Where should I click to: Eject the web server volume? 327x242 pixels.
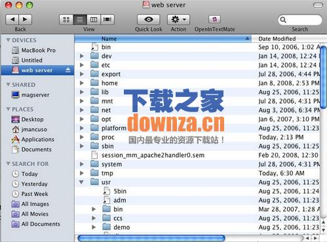click(x=68, y=70)
